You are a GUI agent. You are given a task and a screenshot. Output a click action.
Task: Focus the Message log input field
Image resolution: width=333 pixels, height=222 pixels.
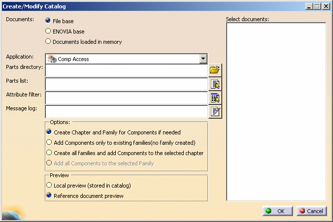[127, 112]
